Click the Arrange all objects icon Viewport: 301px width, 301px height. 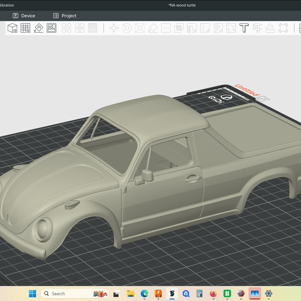click(51, 28)
